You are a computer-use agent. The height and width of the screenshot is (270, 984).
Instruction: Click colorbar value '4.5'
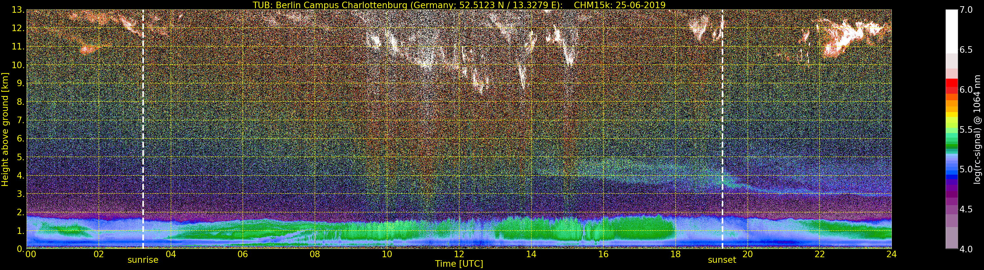coord(966,209)
